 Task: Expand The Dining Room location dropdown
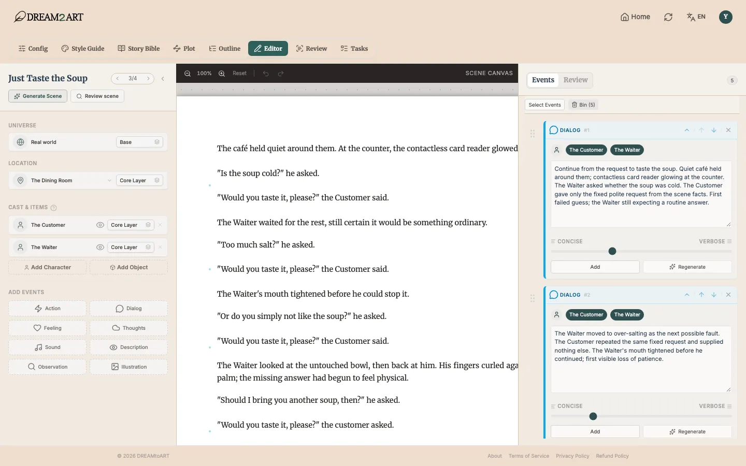[x=109, y=181]
